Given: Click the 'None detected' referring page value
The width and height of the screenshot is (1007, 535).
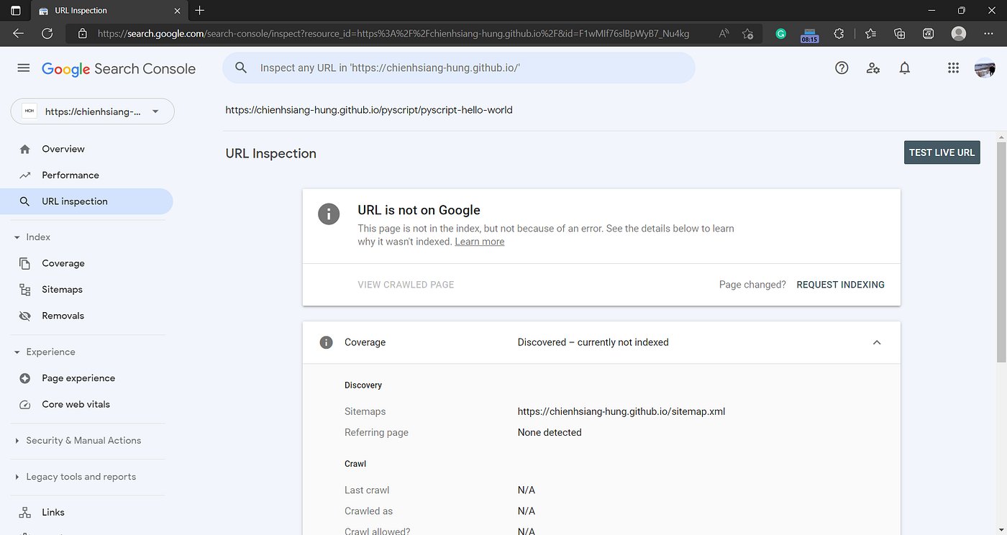Looking at the screenshot, I should tap(550, 432).
